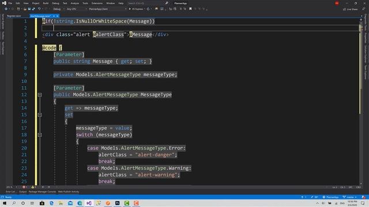Image resolution: width=369 pixels, height=207 pixels.
Task: Open the green Camtasia taskbar icon
Action: pos(127,203)
